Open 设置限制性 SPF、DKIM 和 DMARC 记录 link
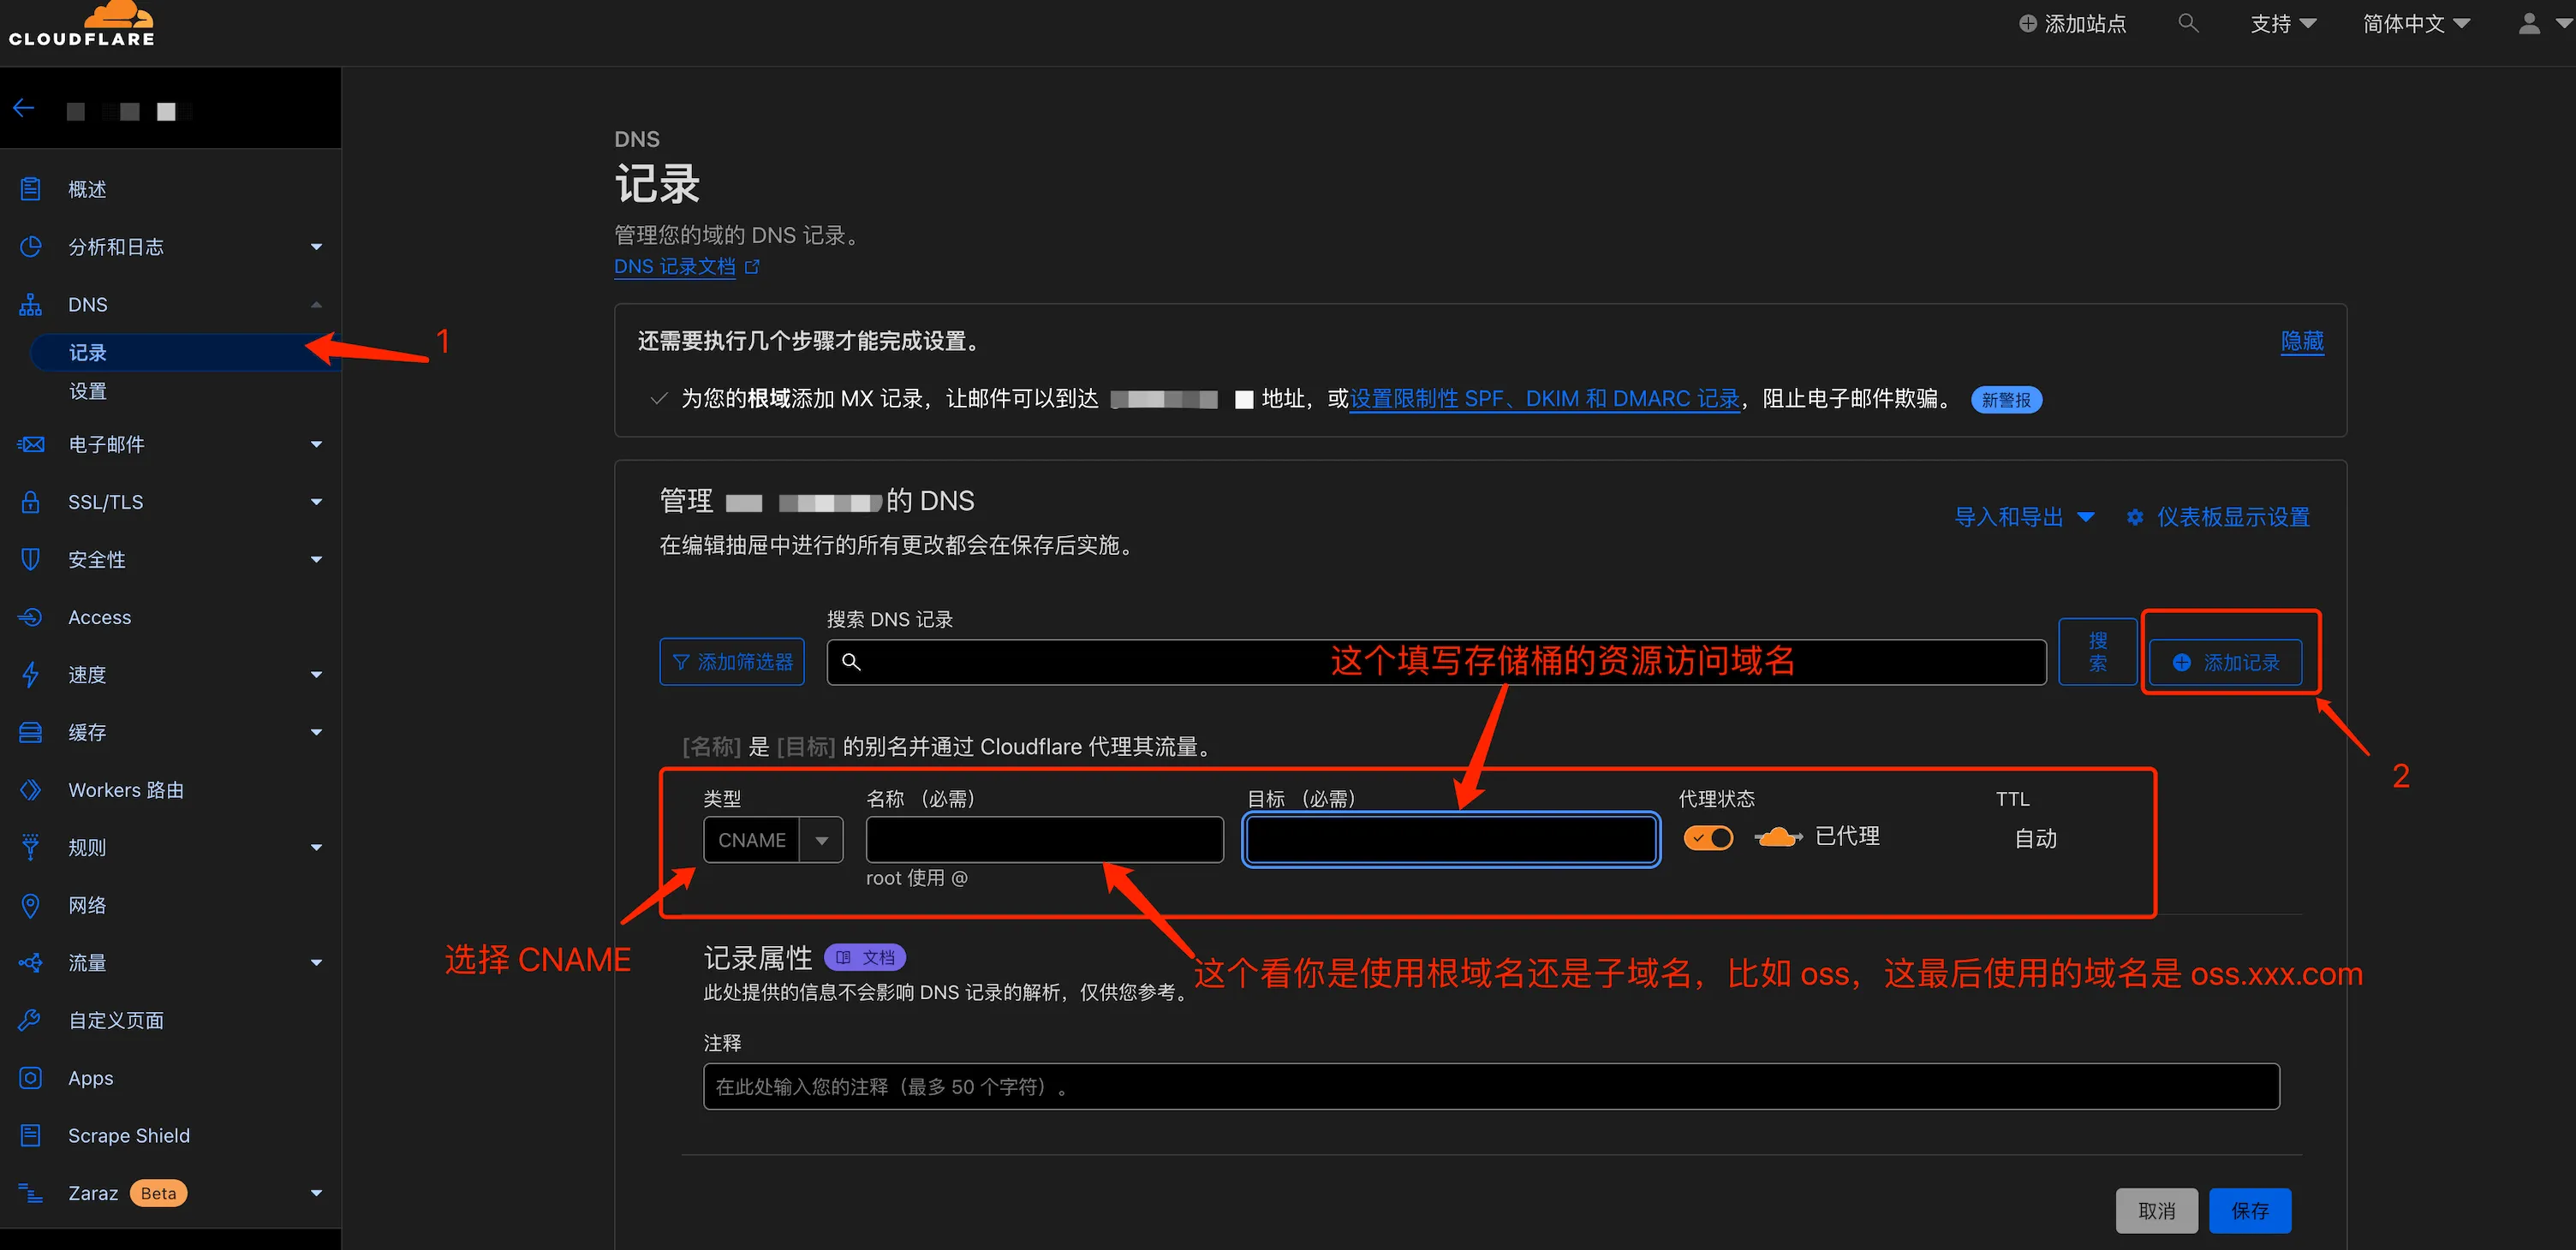This screenshot has height=1250, width=2576. click(1545, 399)
